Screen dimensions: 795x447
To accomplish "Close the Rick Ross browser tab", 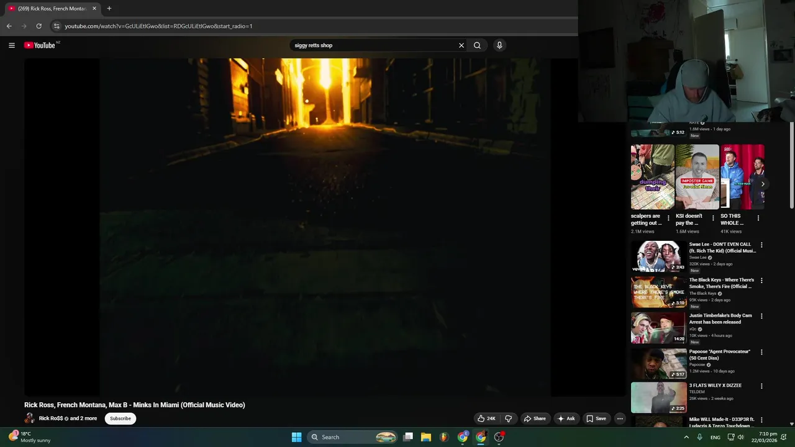I will [94, 9].
